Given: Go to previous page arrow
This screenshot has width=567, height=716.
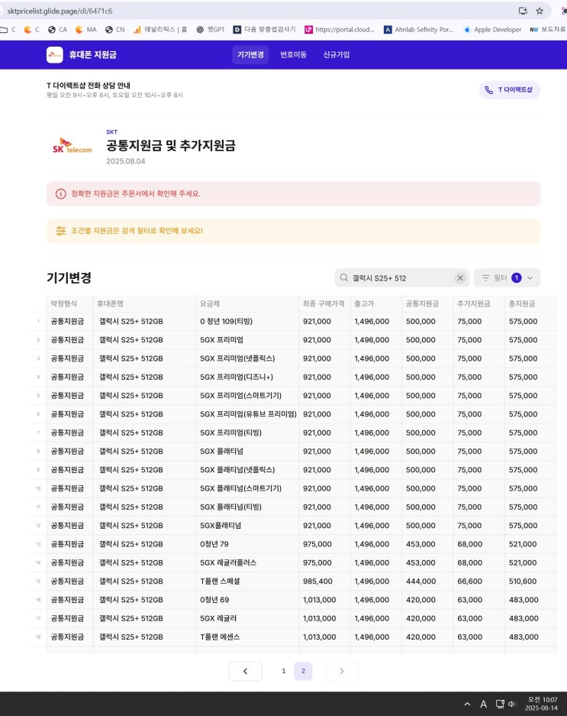Looking at the screenshot, I should coord(246,671).
